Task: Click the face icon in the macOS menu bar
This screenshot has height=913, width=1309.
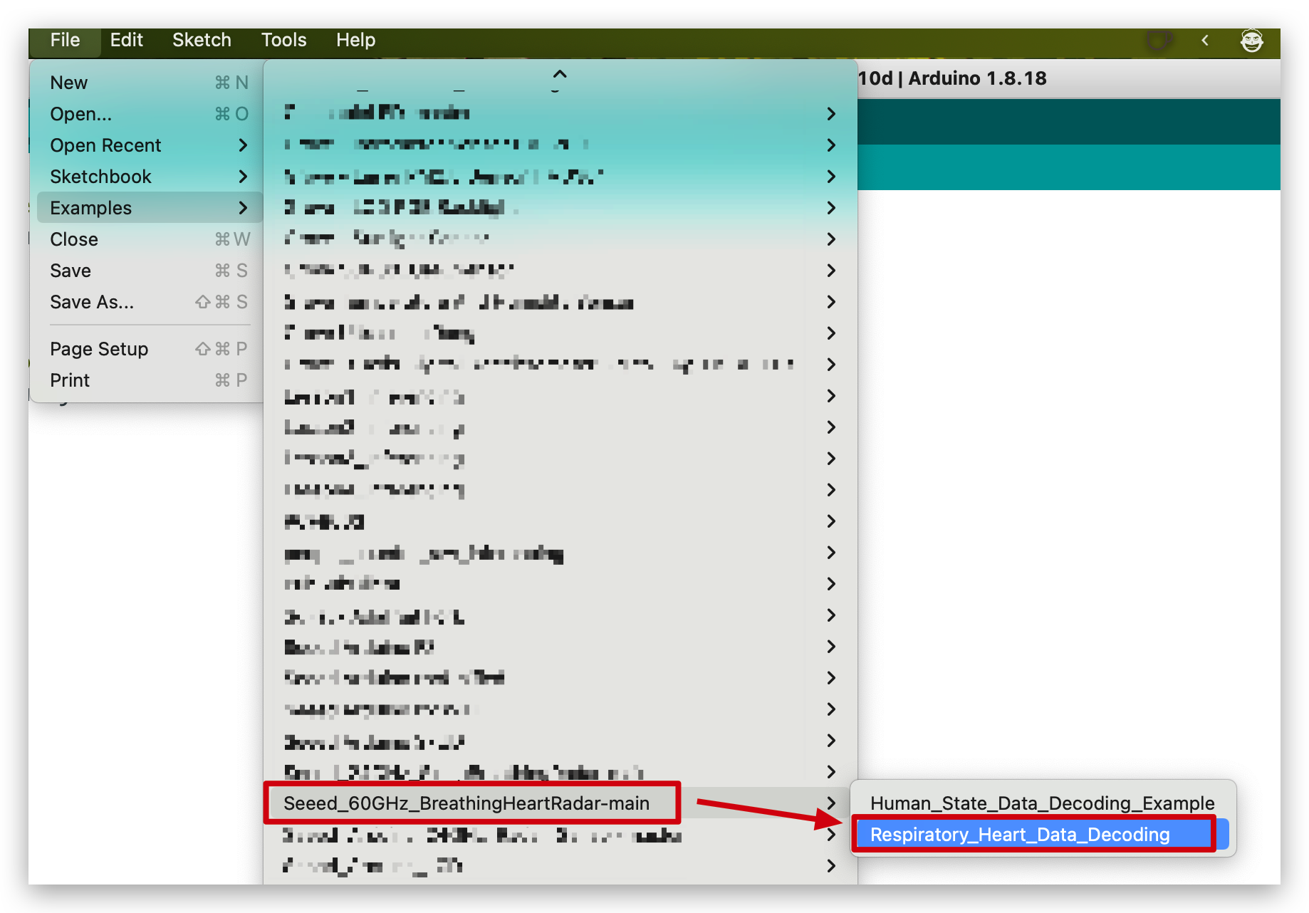Action: 1251,41
